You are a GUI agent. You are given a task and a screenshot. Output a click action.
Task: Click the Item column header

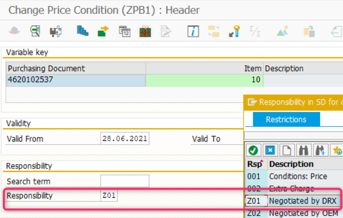click(205, 68)
